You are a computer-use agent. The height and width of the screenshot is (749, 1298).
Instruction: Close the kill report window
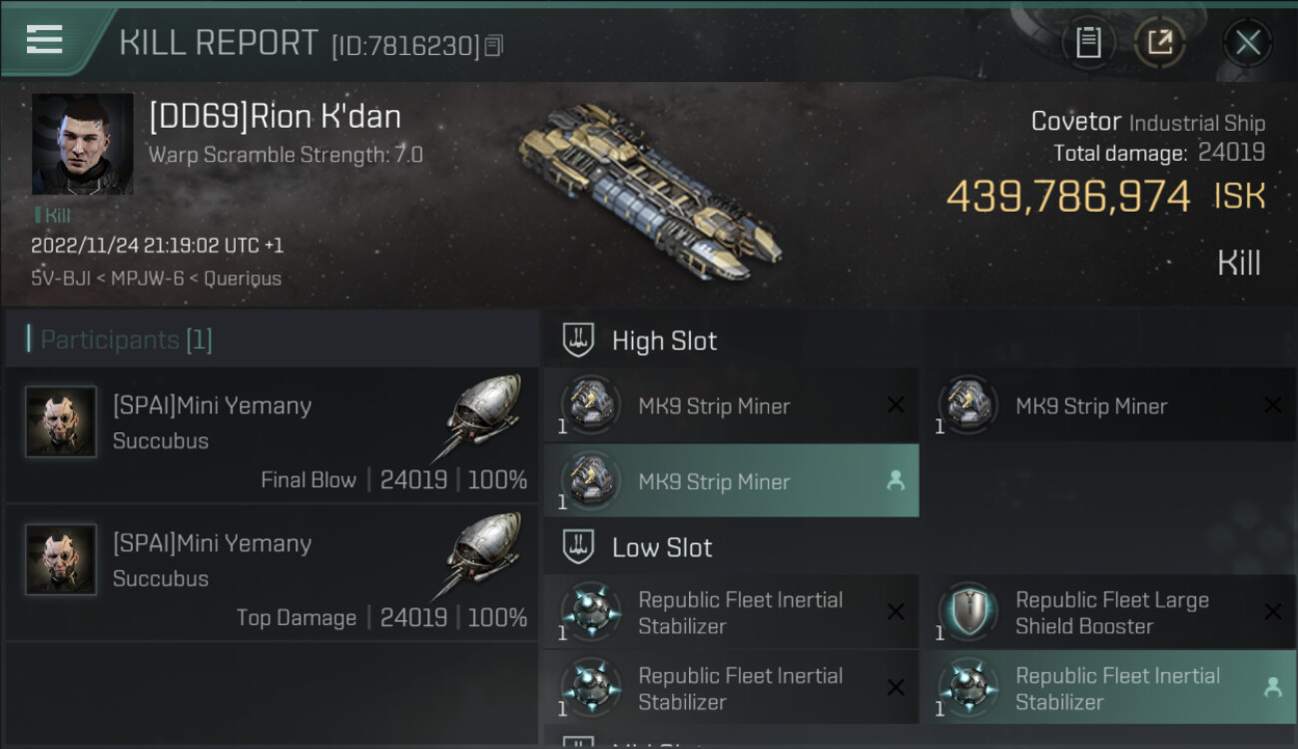[1247, 43]
